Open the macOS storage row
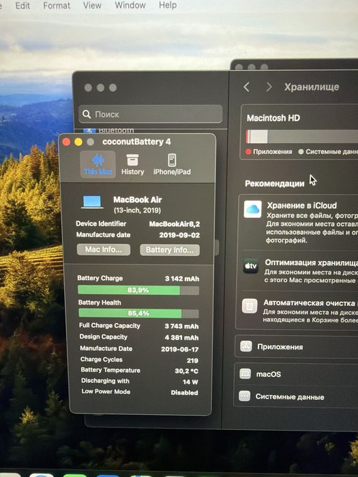The height and width of the screenshot is (477, 358). pos(296,374)
